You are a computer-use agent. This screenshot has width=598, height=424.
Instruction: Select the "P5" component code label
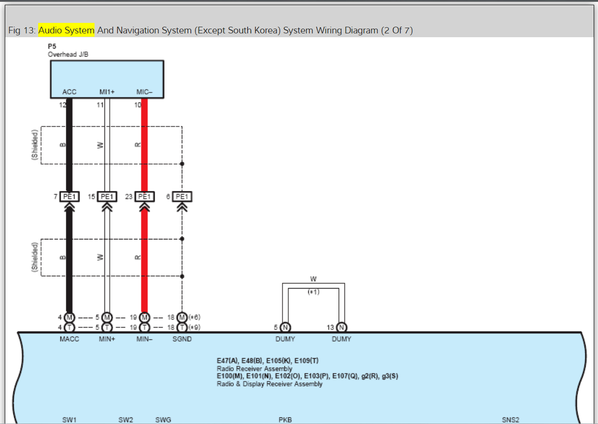click(x=52, y=47)
